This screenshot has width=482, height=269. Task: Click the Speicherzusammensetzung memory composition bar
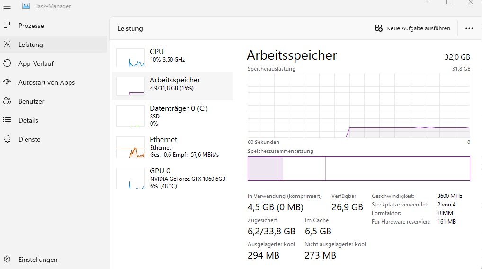click(x=358, y=169)
